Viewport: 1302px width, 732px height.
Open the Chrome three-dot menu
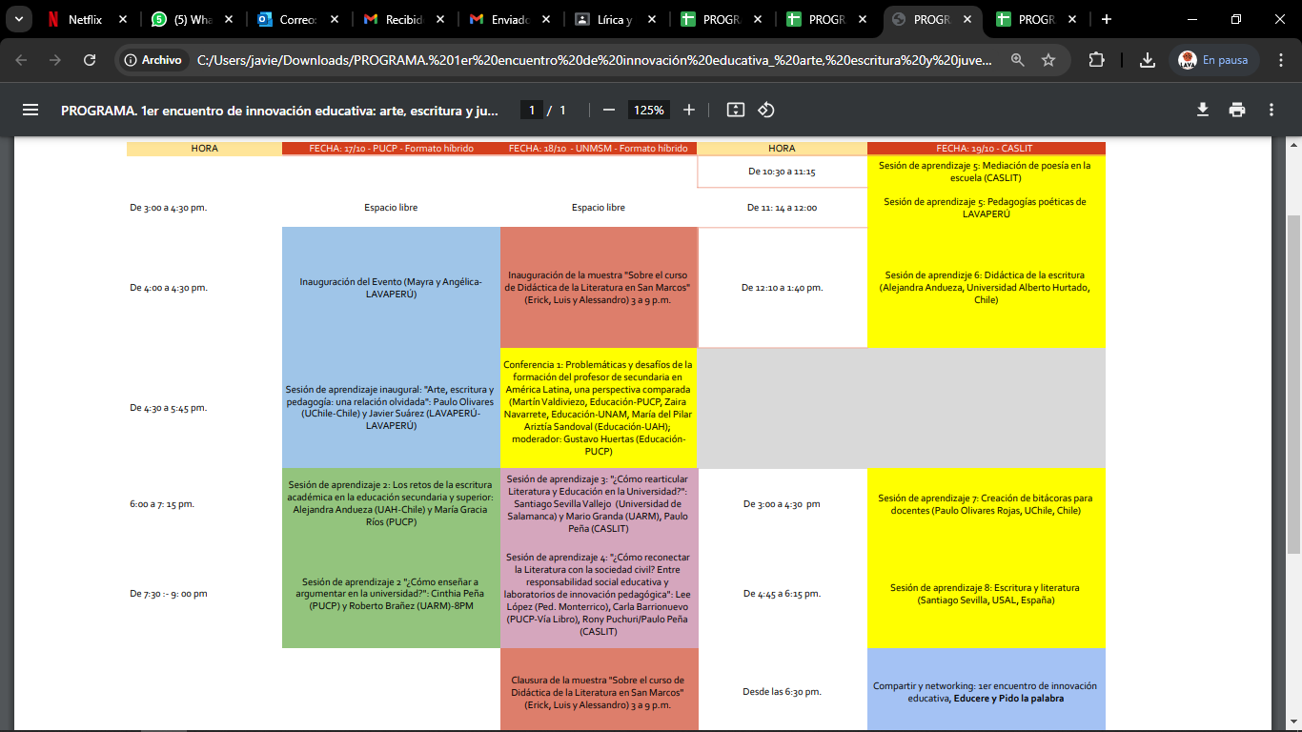point(1281,60)
